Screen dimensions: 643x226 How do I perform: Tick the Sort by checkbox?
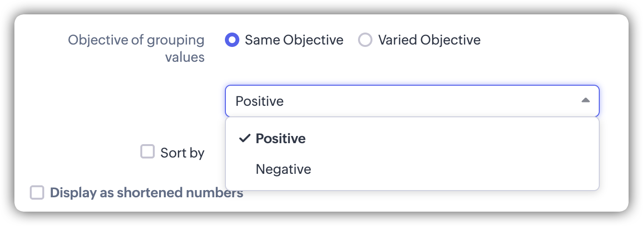[148, 152]
